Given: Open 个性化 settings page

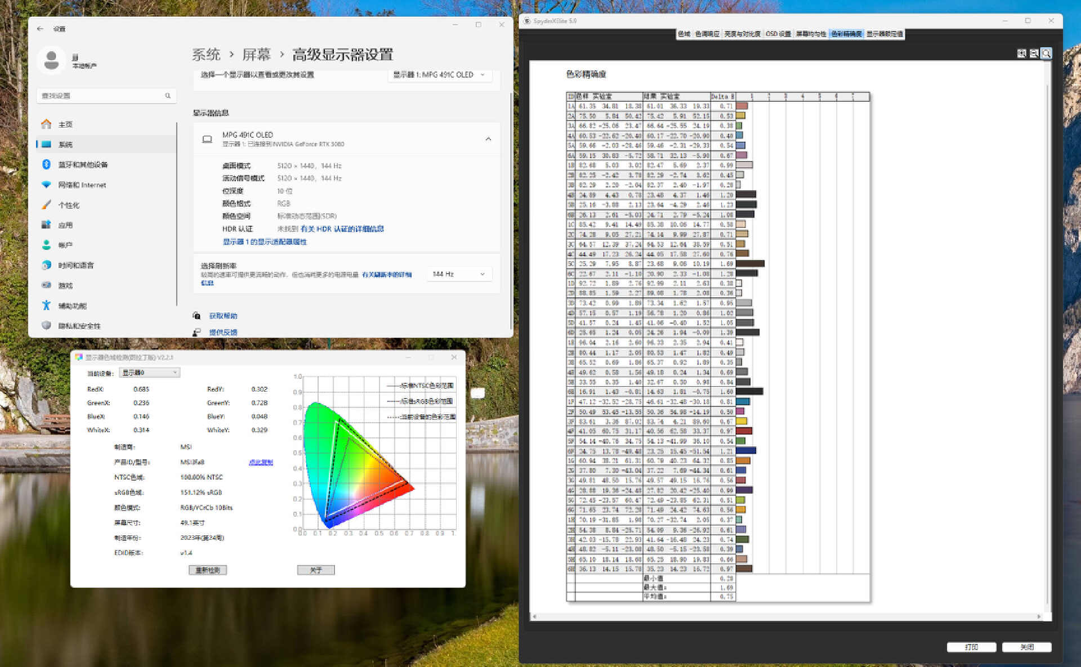Looking at the screenshot, I should [x=69, y=205].
